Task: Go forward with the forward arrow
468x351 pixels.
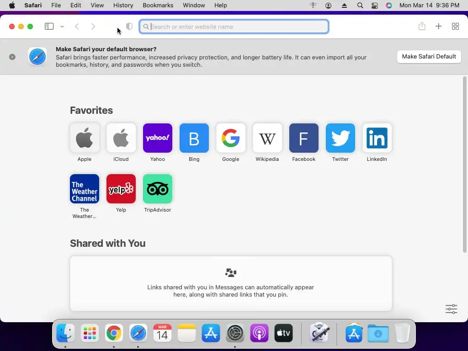Action: [x=93, y=26]
